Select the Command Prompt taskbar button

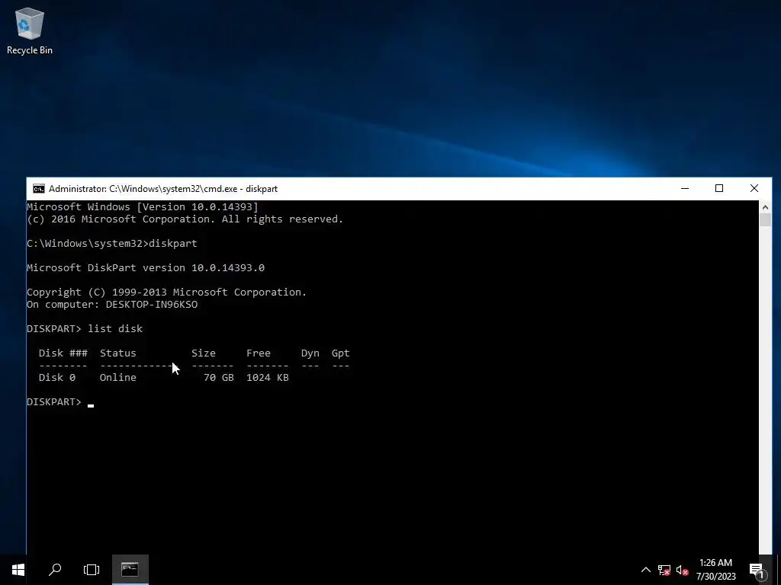coord(130,570)
